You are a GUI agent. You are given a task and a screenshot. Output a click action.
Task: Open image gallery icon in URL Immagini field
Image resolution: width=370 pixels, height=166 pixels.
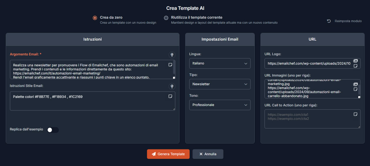click(355, 84)
